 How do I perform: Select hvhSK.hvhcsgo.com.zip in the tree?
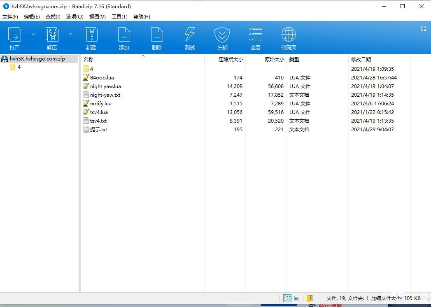pyautogui.click(x=37, y=58)
